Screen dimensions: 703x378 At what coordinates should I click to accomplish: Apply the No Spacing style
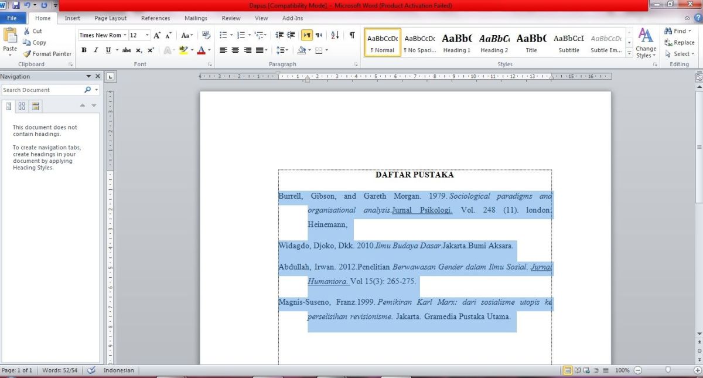[x=419, y=43]
